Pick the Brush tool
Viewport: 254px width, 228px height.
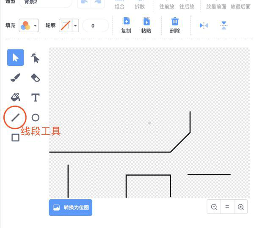click(x=15, y=78)
